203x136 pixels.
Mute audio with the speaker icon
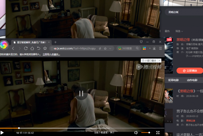(x=136, y=133)
